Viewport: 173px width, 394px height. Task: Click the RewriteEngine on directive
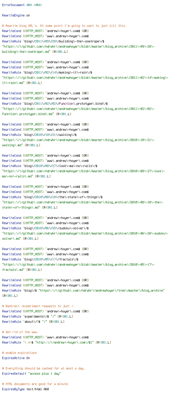16,15
